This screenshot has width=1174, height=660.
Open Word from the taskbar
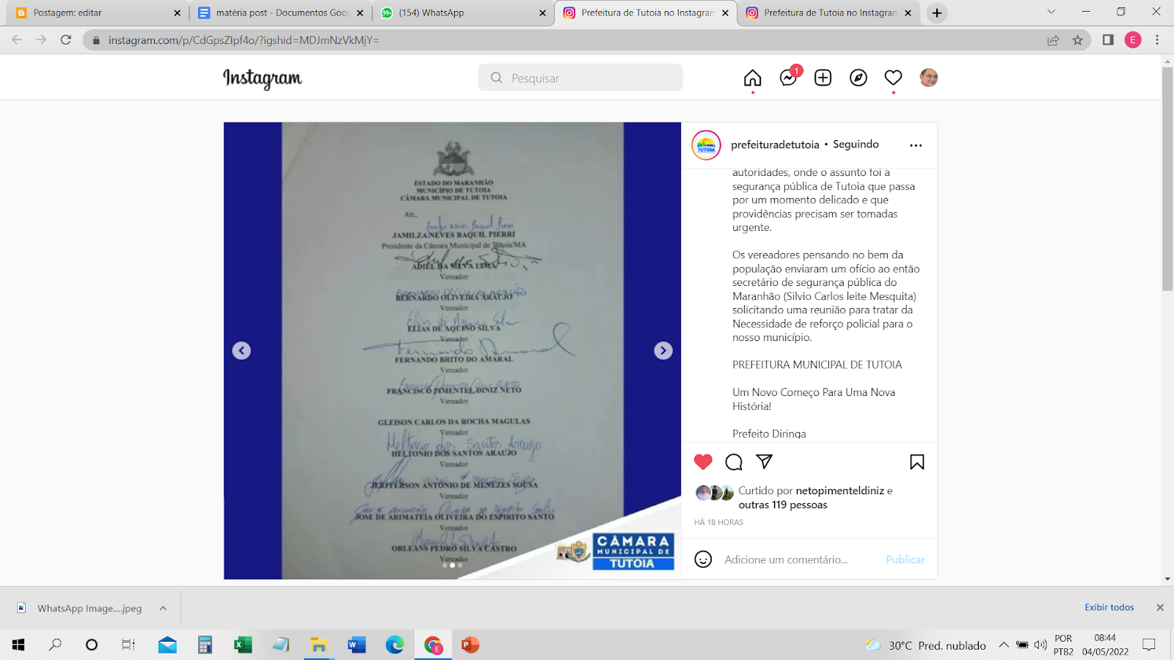[357, 645]
